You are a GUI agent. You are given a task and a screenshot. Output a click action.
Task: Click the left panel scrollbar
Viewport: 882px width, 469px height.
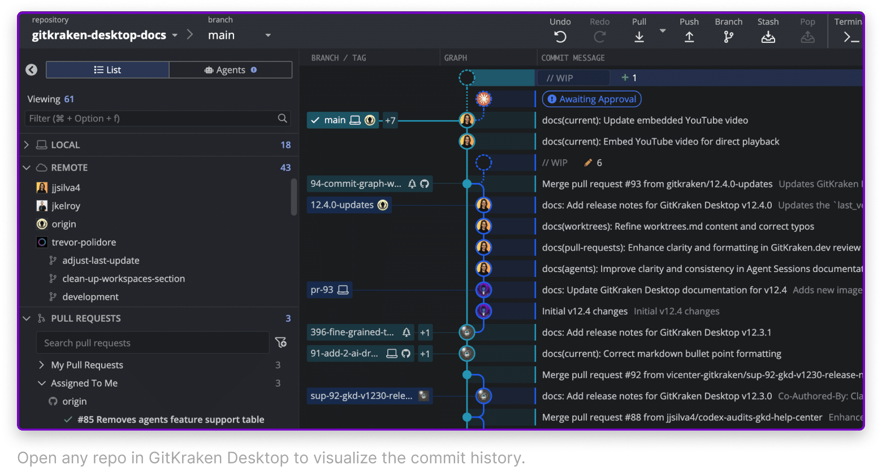click(294, 197)
